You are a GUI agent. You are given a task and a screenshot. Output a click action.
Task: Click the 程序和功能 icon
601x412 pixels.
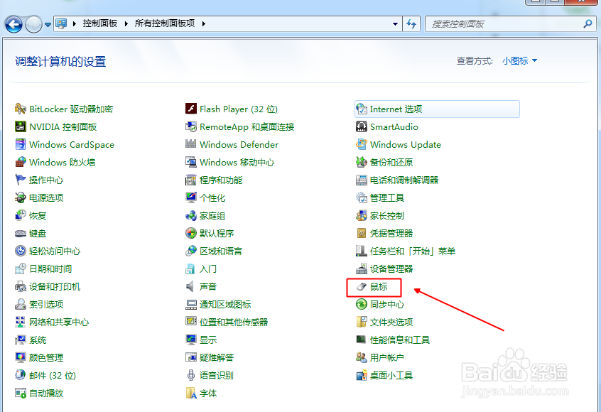191,180
